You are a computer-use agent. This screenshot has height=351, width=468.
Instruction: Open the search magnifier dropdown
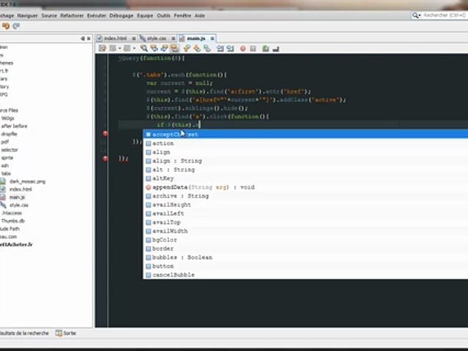coord(416,15)
